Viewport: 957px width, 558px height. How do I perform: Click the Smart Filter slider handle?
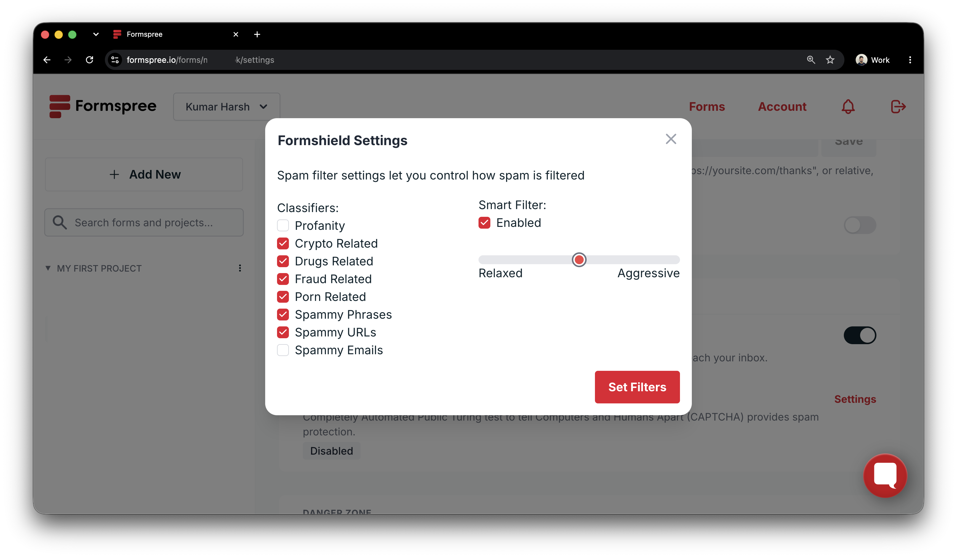pyautogui.click(x=579, y=260)
